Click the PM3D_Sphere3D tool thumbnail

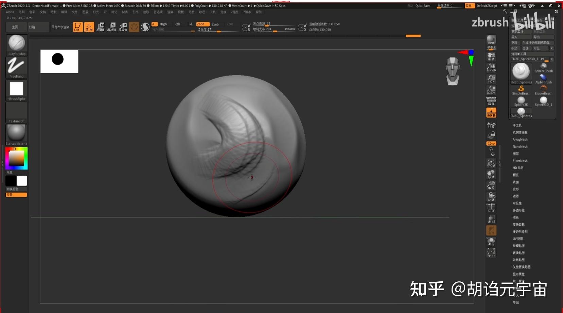pos(521,71)
